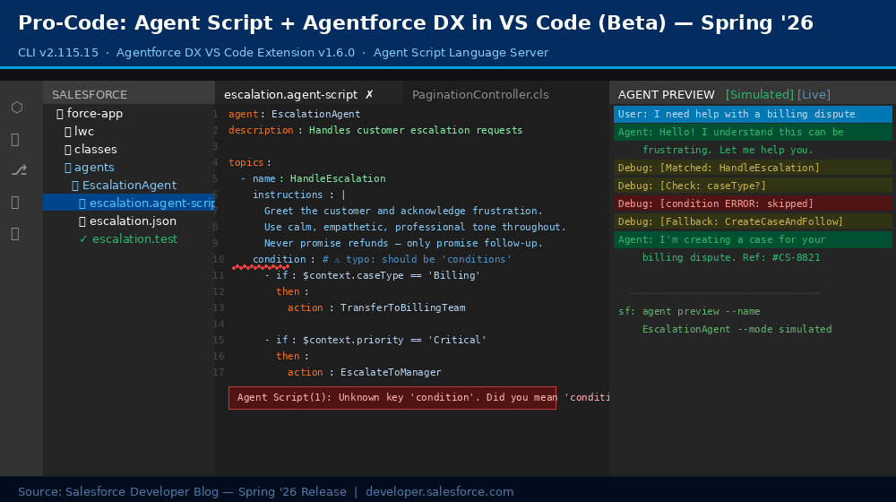This screenshot has height=502, width=896.
Task: Click the file icon beside escalation.agent-script in tree
Action: [x=82, y=203]
